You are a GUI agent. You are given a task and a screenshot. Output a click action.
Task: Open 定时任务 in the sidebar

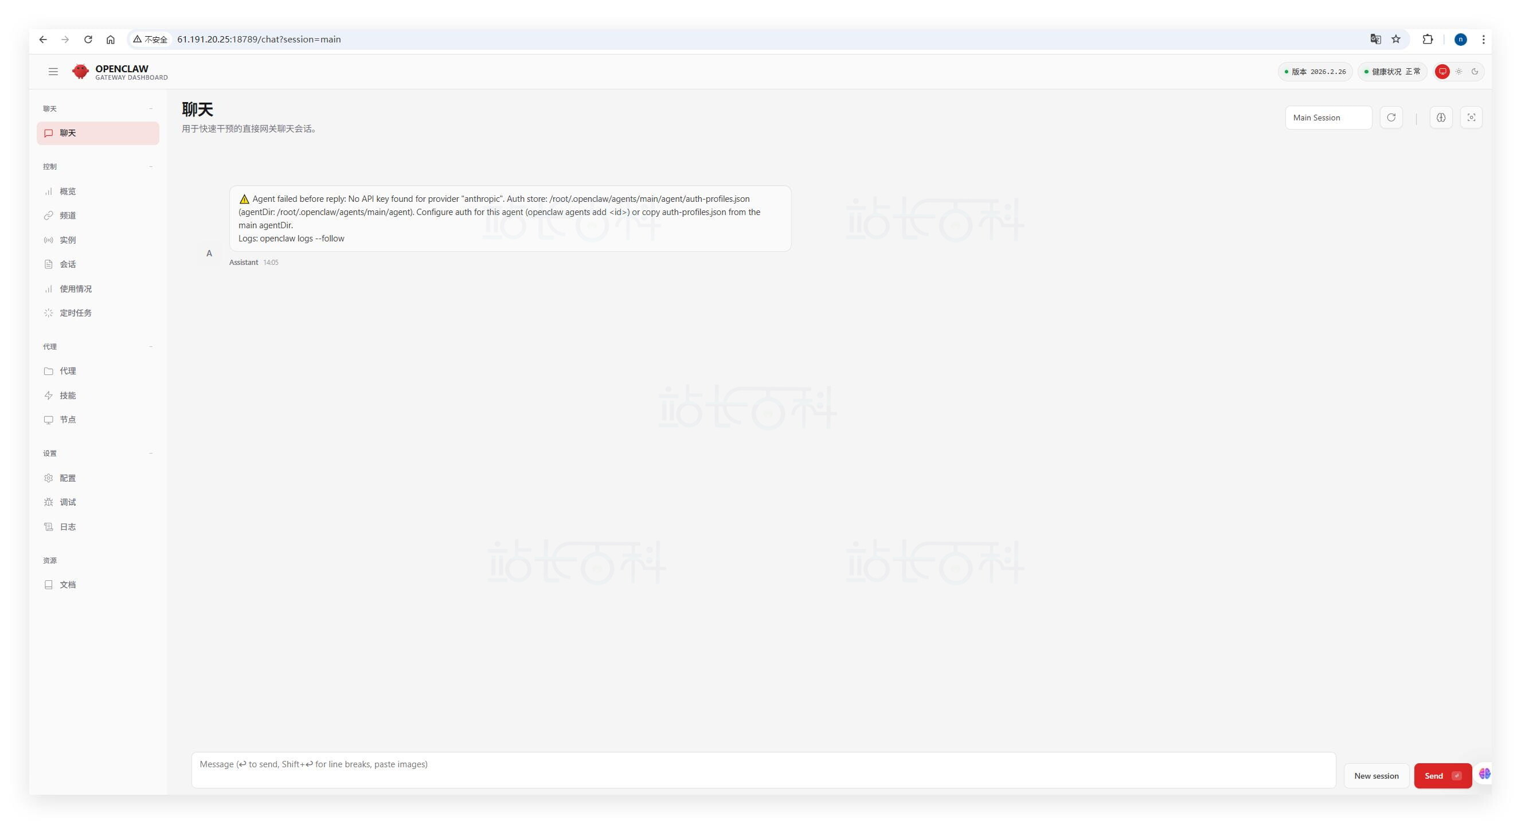pyautogui.click(x=76, y=313)
